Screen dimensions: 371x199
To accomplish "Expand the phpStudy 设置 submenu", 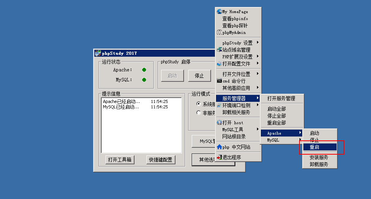I will [x=258, y=42].
